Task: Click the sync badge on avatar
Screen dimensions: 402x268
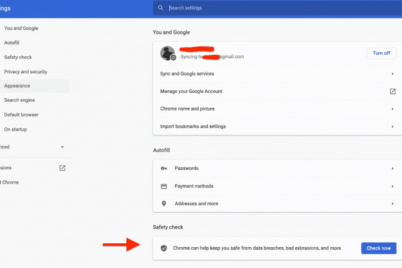Action: tap(173, 58)
